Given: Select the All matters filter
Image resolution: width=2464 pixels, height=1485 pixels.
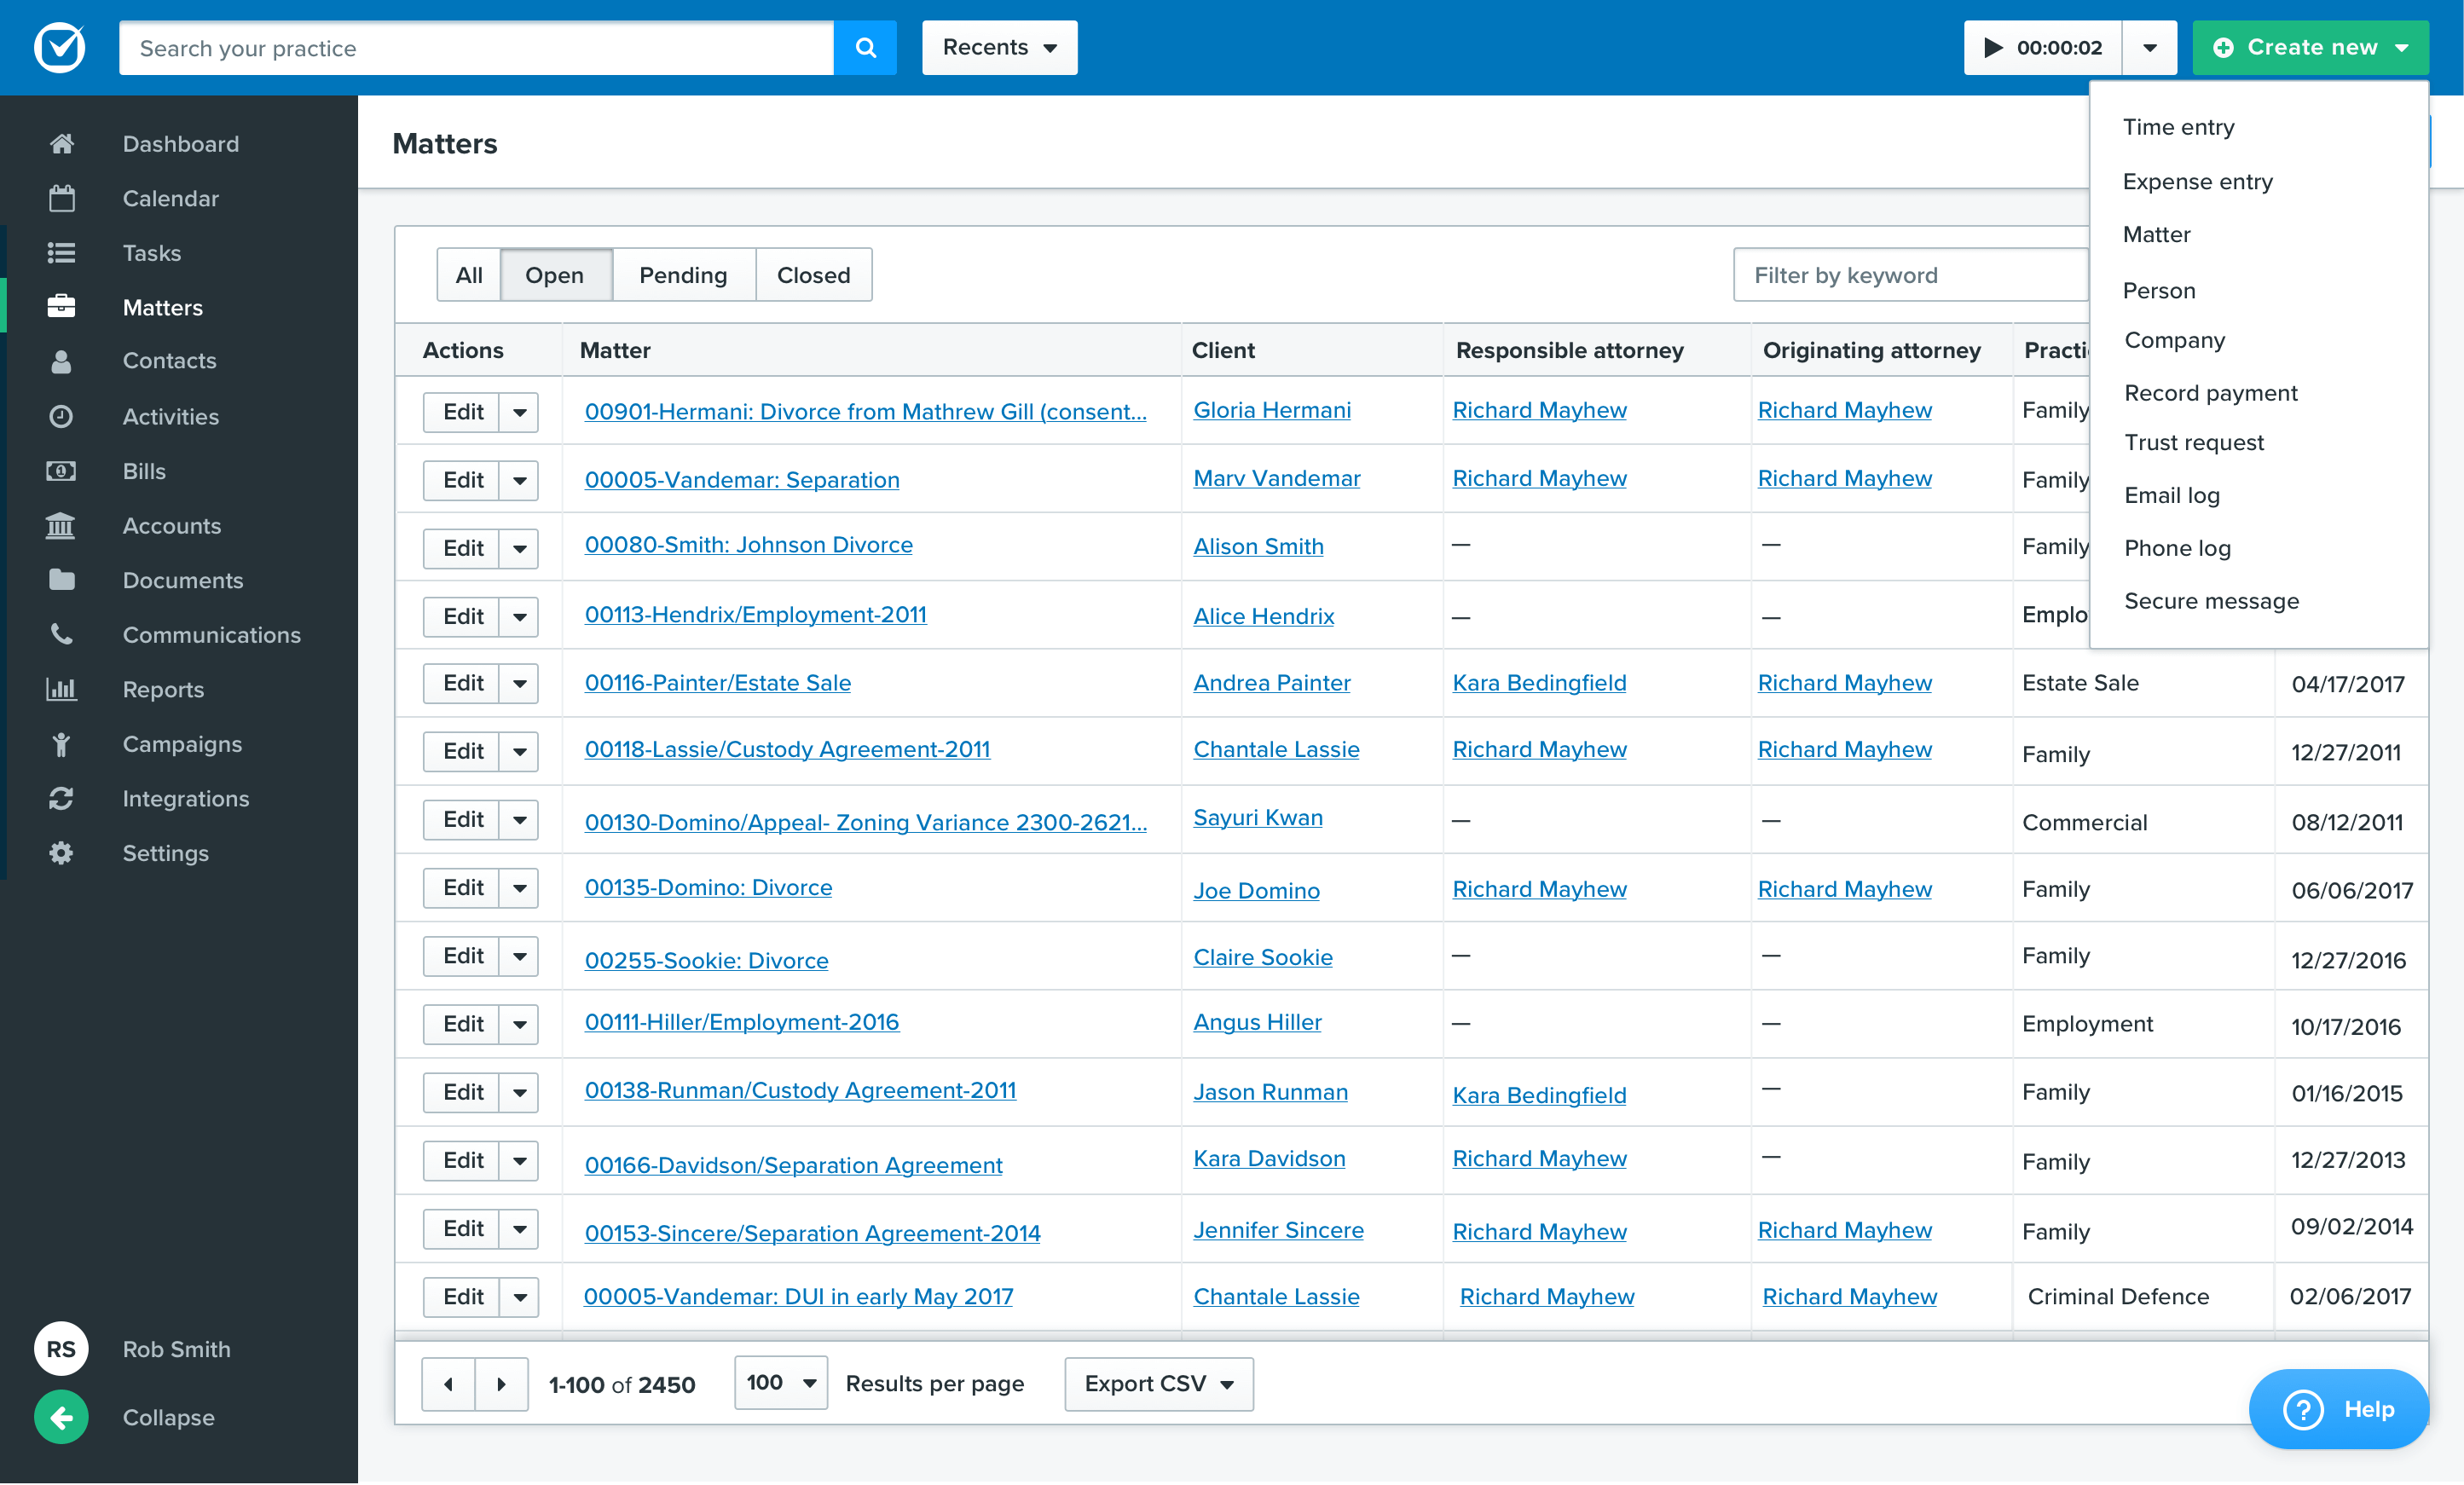Looking at the screenshot, I should point(468,275).
